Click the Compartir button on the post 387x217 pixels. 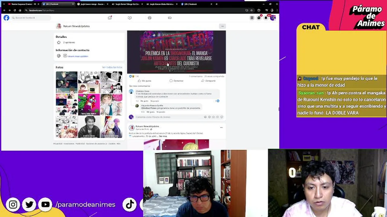(208, 81)
